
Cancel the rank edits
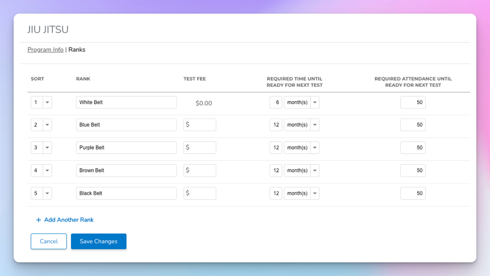49,241
